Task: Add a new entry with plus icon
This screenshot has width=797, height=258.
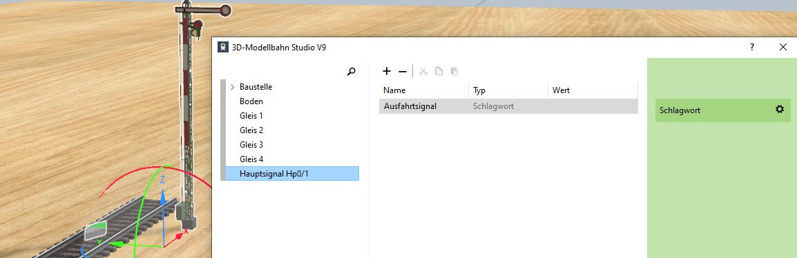Action: (x=386, y=71)
